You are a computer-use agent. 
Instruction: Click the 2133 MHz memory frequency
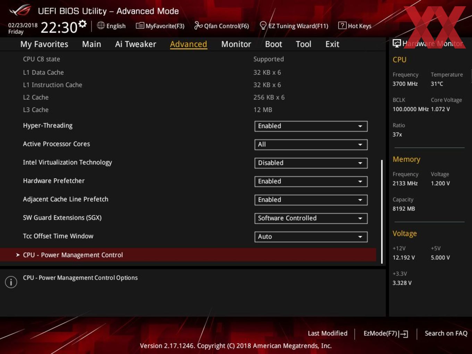pyautogui.click(x=405, y=183)
